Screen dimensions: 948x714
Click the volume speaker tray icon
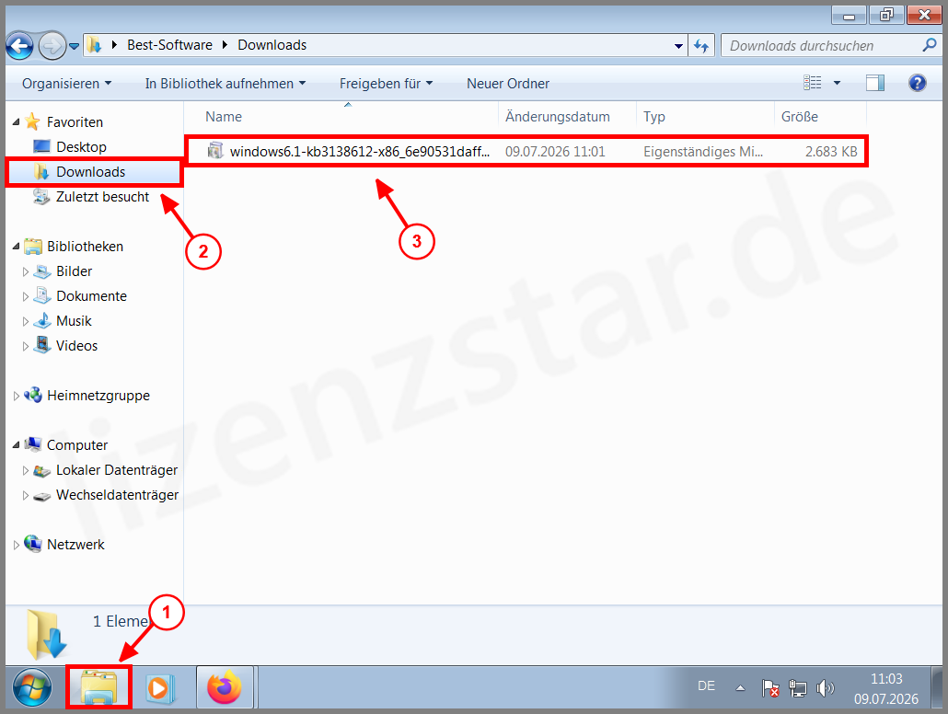click(826, 688)
